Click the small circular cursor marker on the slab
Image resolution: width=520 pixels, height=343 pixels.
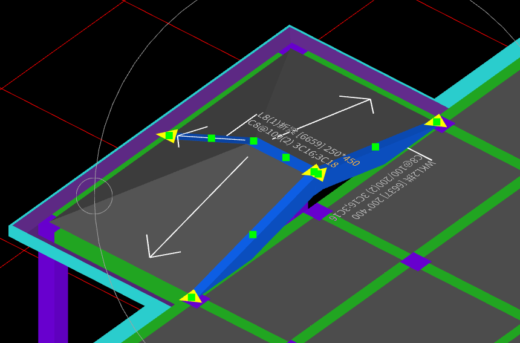click(x=94, y=196)
